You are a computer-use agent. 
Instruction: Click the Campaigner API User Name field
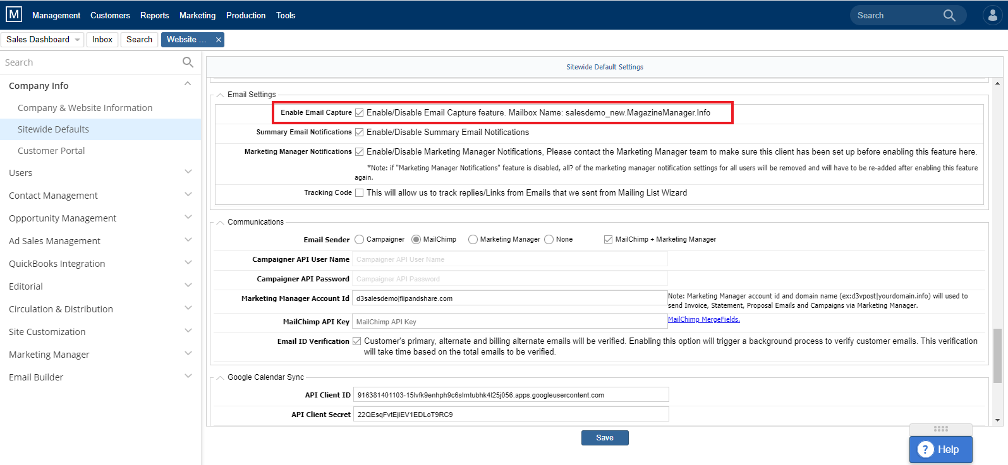point(509,259)
